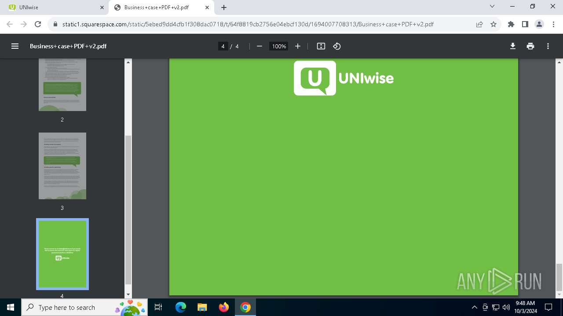Open Chrome side panel icon
This screenshot has height=316, width=563.
(x=525, y=24)
